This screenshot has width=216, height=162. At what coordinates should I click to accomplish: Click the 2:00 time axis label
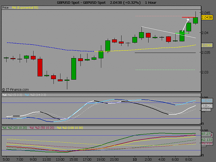(148, 160)
